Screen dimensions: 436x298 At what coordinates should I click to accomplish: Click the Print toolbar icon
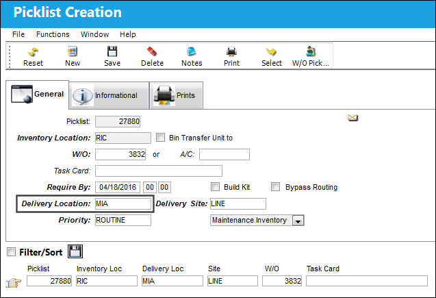pos(231,56)
